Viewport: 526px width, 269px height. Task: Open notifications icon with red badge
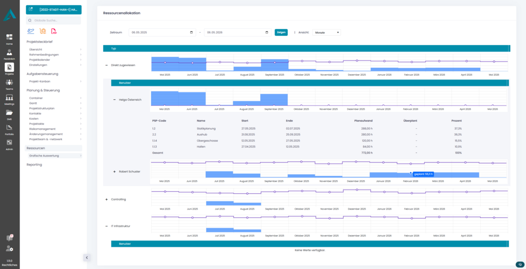[9, 238]
